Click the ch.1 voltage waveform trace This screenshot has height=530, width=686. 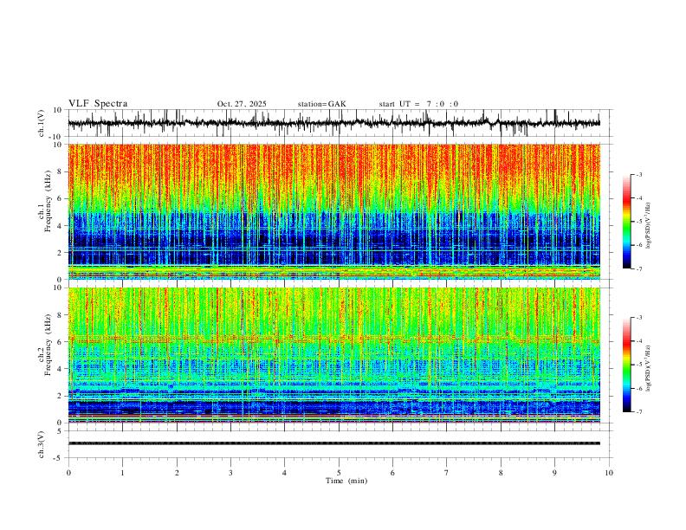(333, 123)
